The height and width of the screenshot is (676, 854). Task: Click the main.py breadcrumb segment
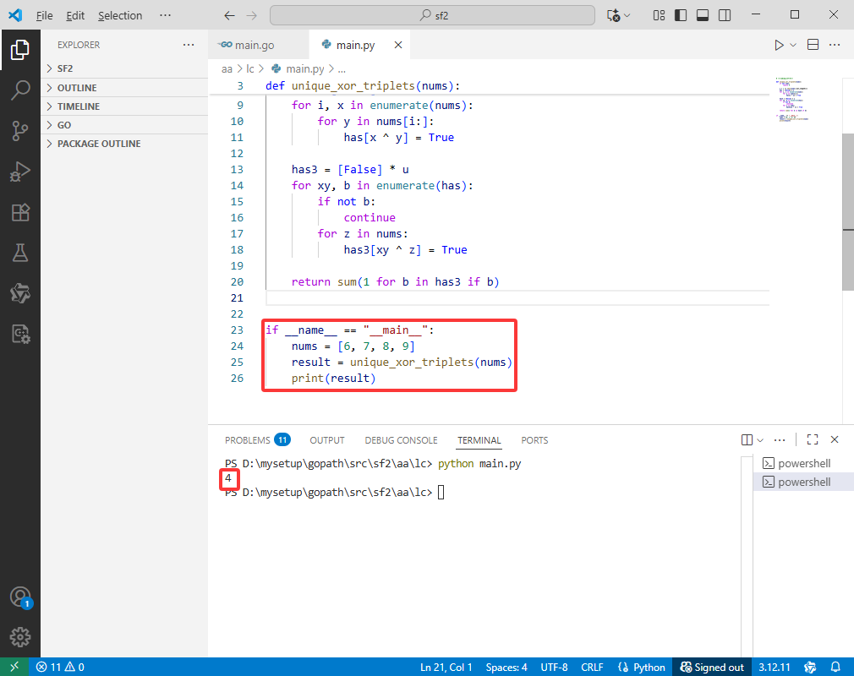298,68
